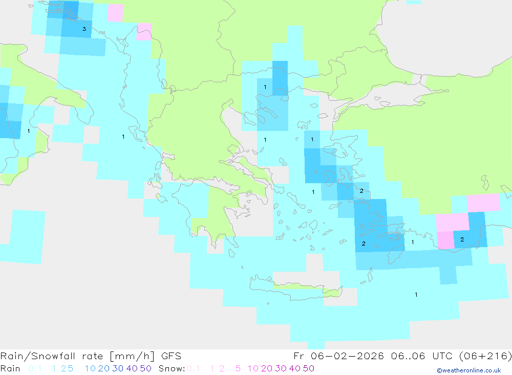Select the "Snow:" legend label
This screenshot has width=512, height=375.
pos(172,368)
